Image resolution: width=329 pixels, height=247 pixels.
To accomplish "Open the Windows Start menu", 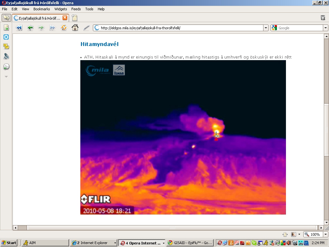I will [9, 243].
